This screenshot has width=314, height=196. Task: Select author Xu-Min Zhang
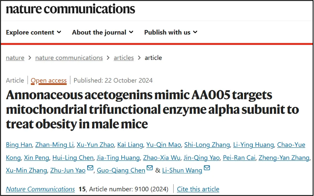click(x=25, y=170)
